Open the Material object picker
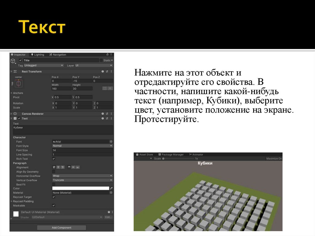The height and width of the screenshot is (236, 315). click(111, 193)
